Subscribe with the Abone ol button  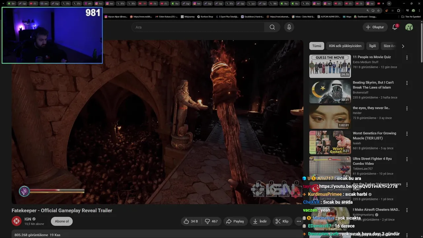(x=62, y=221)
